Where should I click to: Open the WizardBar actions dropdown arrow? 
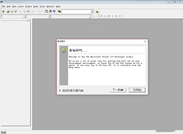click(96, 16)
